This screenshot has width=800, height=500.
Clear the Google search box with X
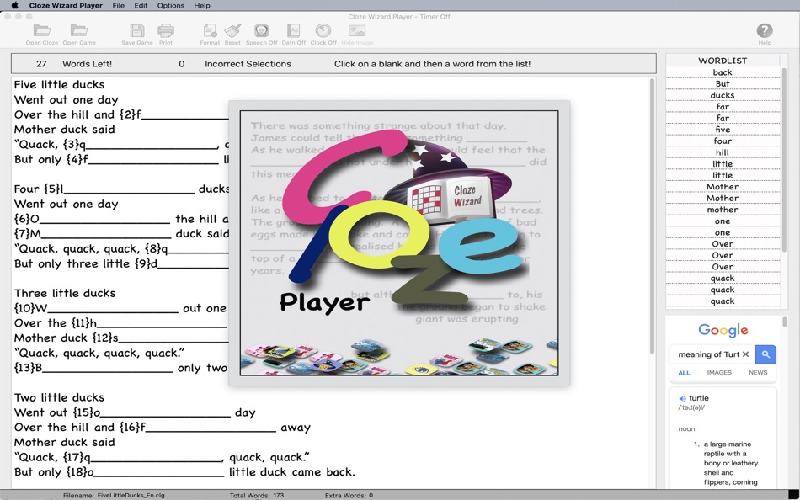pyautogui.click(x=745, y=354)
